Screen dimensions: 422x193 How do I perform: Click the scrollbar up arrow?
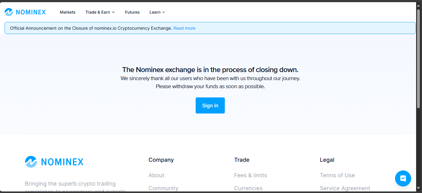419,6
